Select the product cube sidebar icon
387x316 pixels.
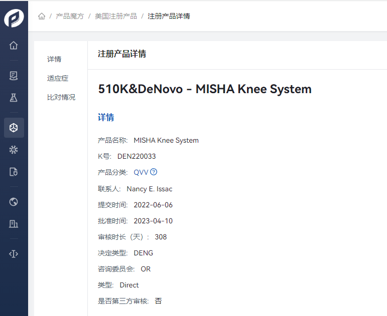pyautogui.click(x=14, y=128)
